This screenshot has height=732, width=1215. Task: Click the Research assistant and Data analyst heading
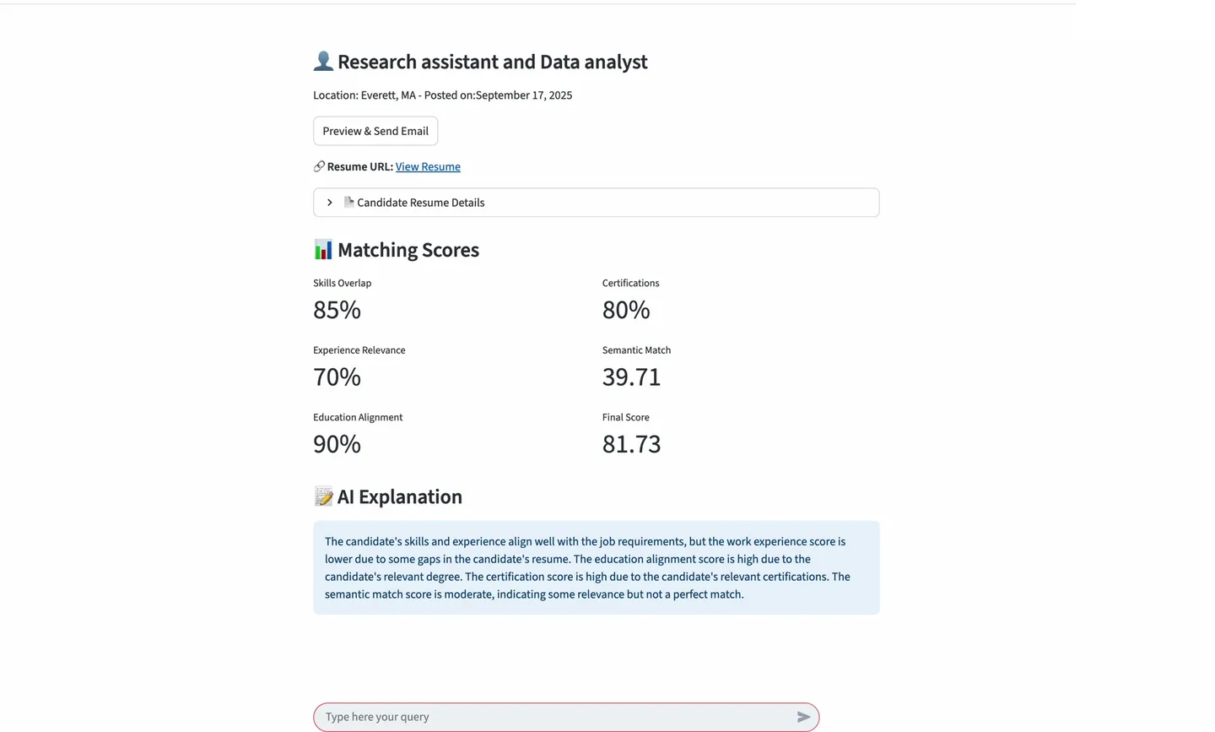pyautogui.click(x=492, y=62)
